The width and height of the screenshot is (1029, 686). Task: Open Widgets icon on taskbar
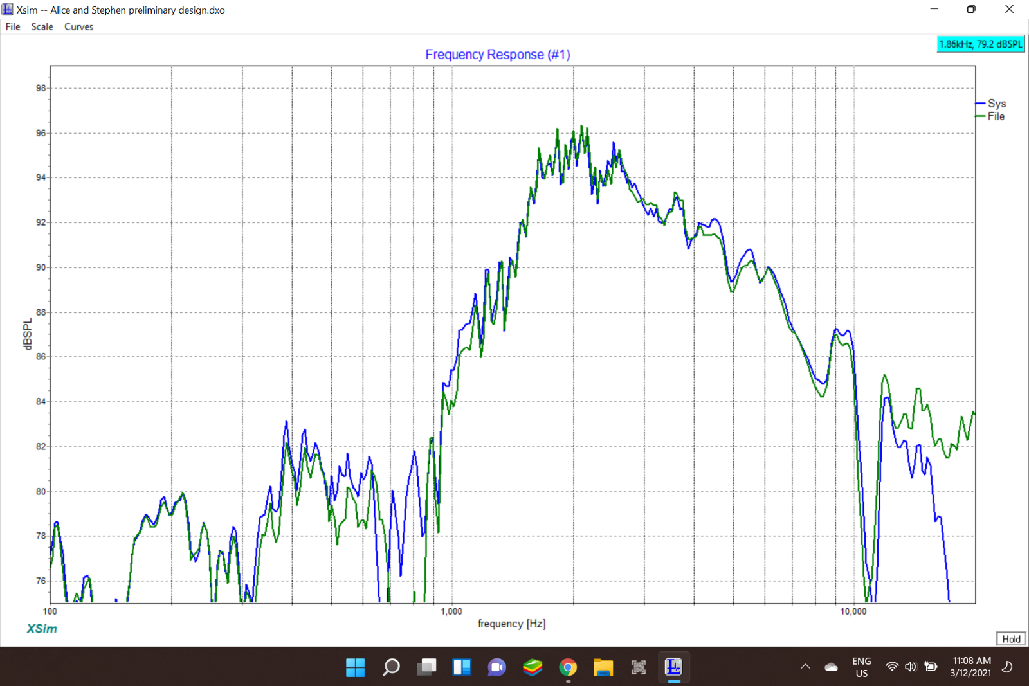[x=462, y=667]
